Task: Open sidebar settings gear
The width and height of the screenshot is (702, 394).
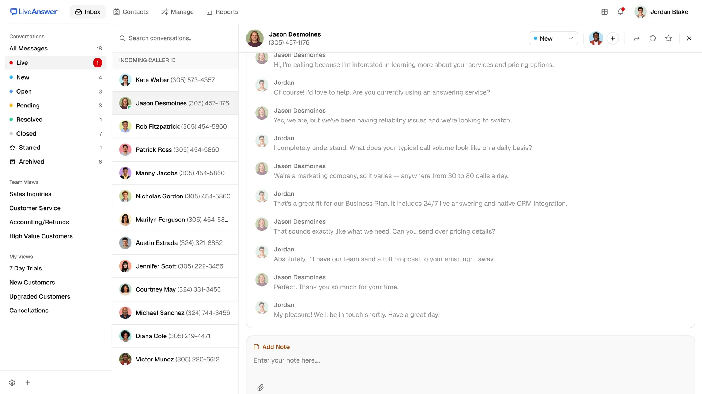Action: tap(12, 383)
